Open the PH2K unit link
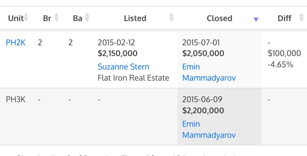 (x=16, y=42)
